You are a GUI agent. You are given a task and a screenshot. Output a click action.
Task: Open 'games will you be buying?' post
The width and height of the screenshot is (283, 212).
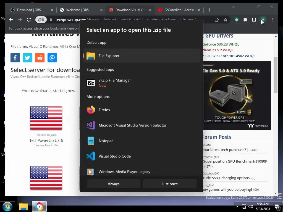click(x=228, y=189)
